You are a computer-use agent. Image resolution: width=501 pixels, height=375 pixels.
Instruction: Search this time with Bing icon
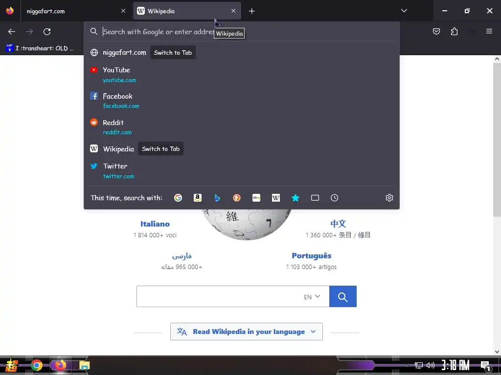click(x=217, y=198)
